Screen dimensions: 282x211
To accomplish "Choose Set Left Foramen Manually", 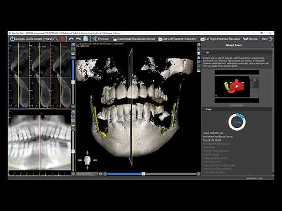I will tap(177, 39).
